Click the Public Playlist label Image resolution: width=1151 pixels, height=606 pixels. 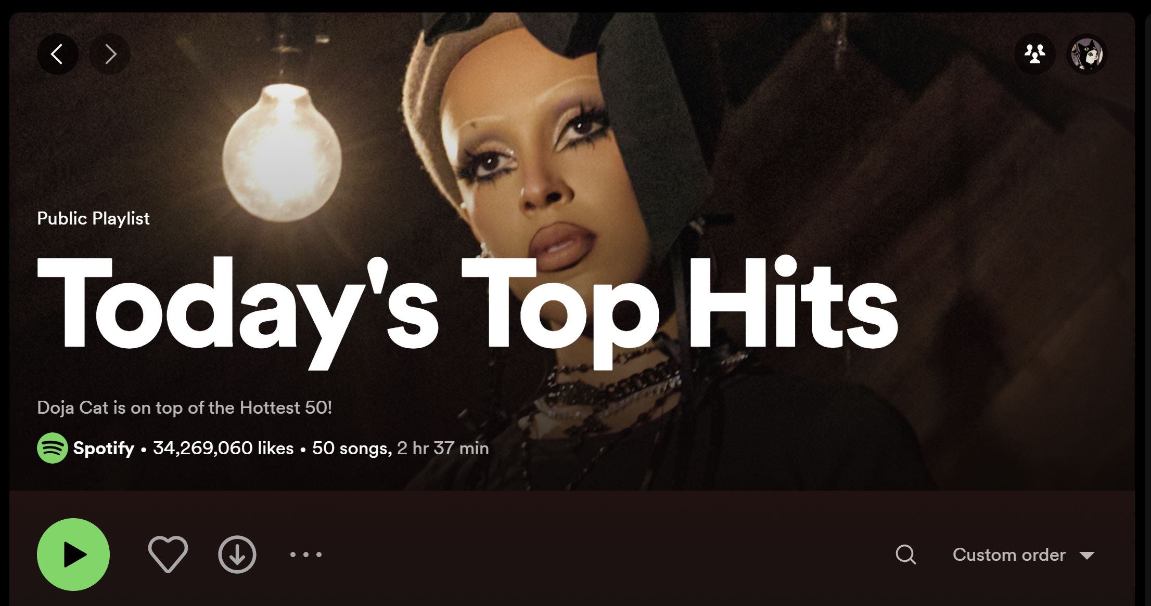(x=93, y=218)
